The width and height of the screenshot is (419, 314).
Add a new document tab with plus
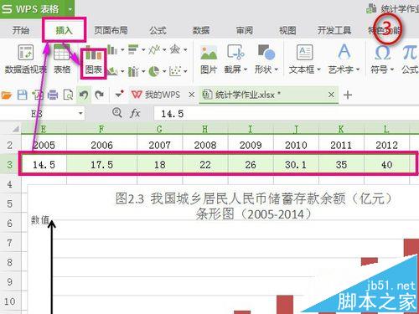(x=348, y=95)
